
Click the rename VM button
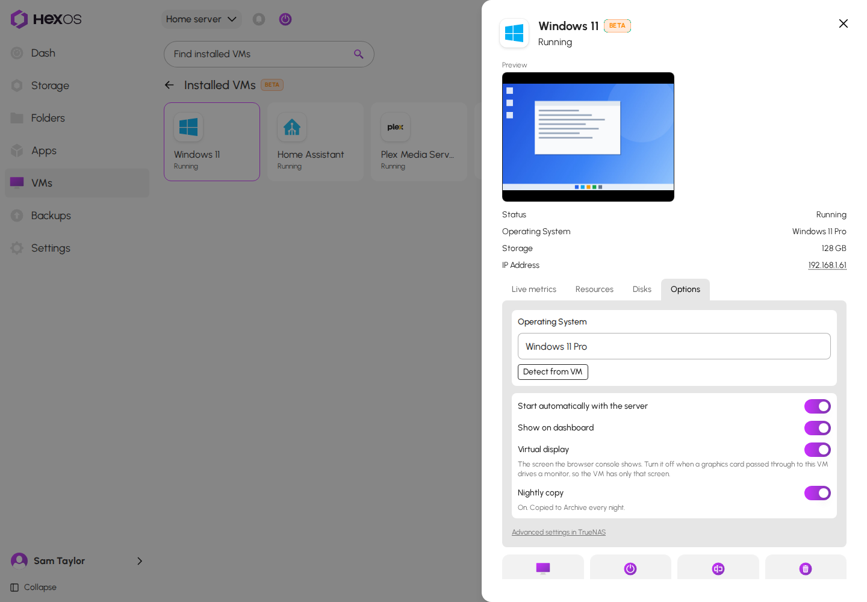pyautogui.click(x=718, y=568)
